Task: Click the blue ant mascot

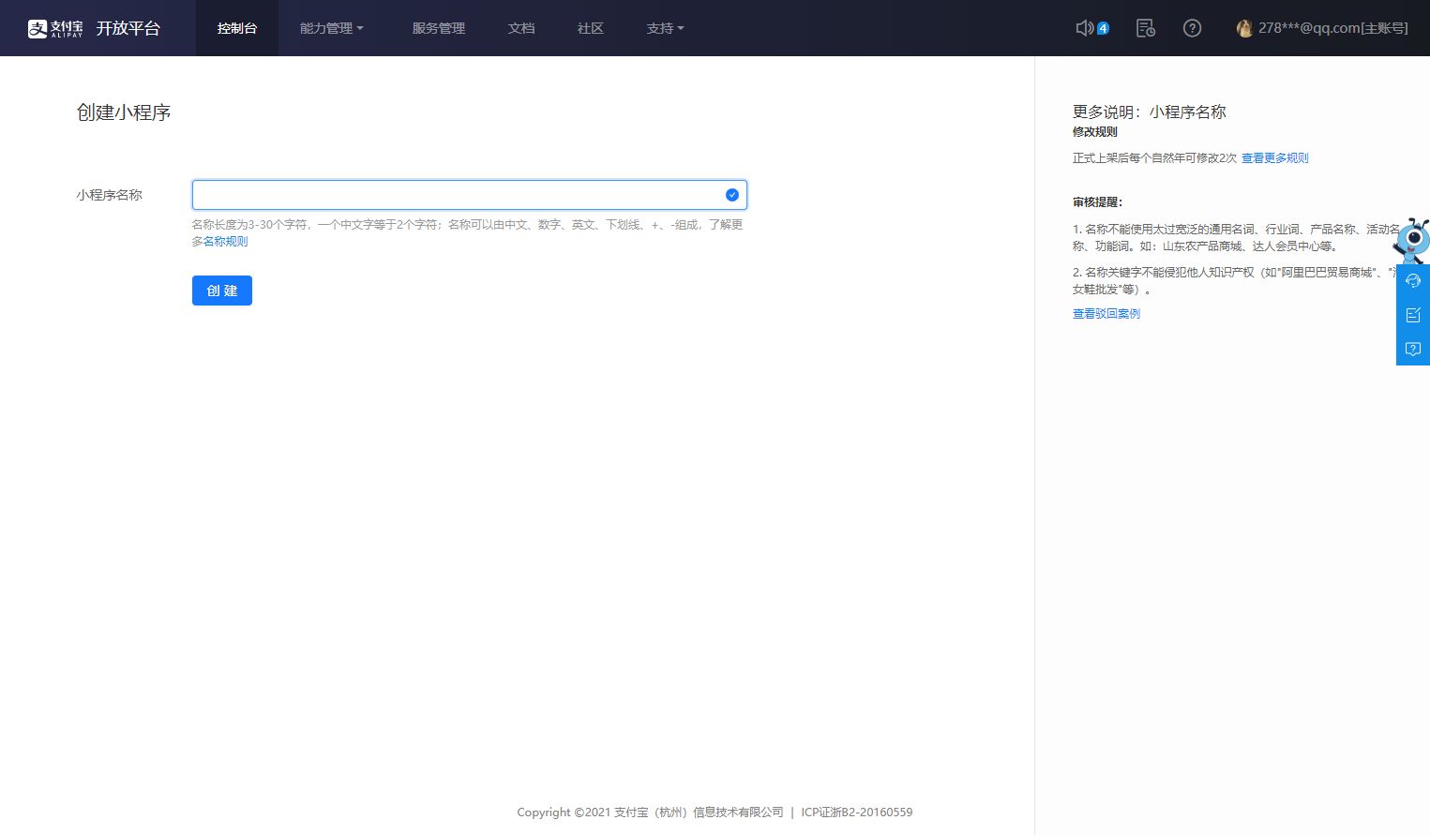Action: point(1412,240)
